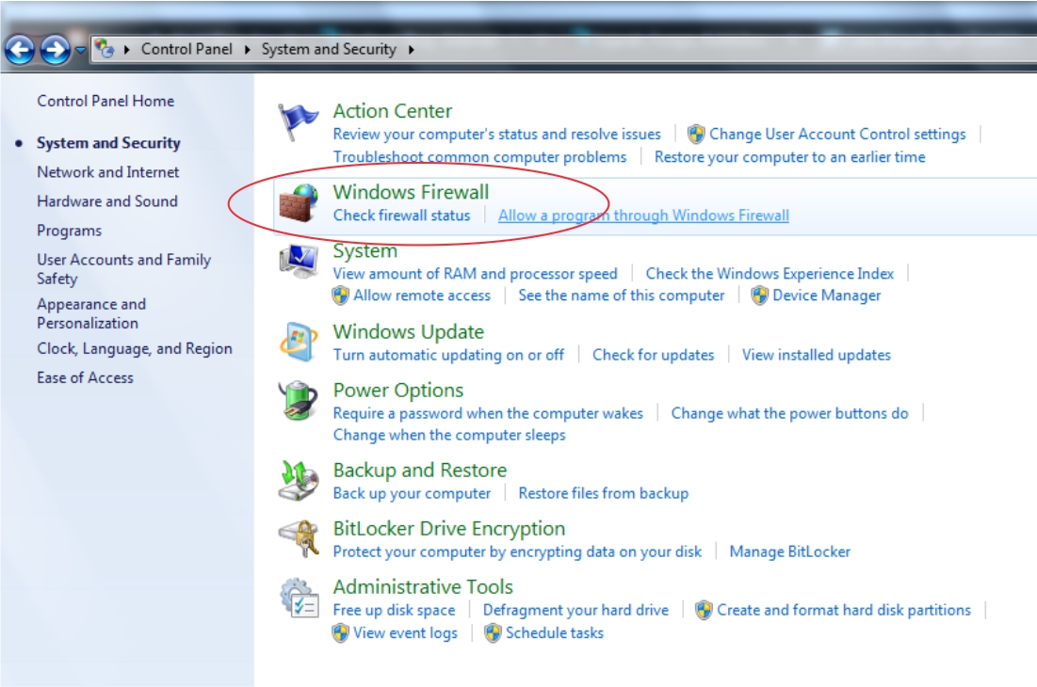This screenshot has width=1037, height=687.
Task: Open Appearance and Personalization category
Action: (91, 313)
